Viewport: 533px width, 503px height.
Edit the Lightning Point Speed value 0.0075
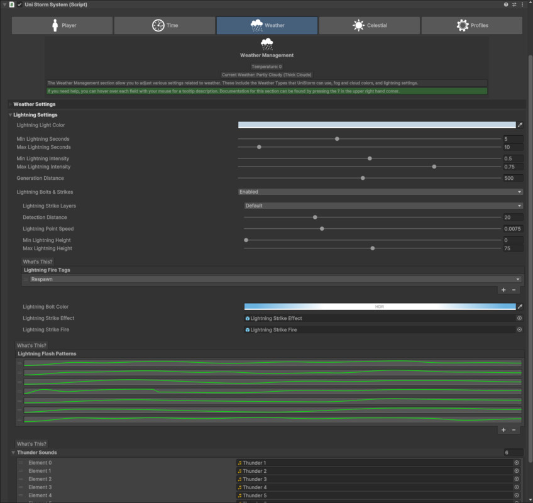coord(513,228)
